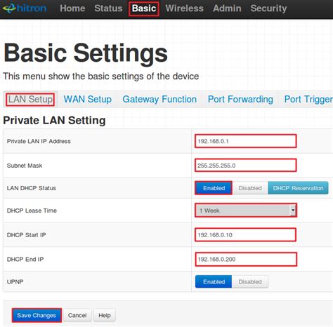Click the Private LAN Setting heading
Image resolution: width=333 pixels, height=327 pixels.
[x=54, y=121]
